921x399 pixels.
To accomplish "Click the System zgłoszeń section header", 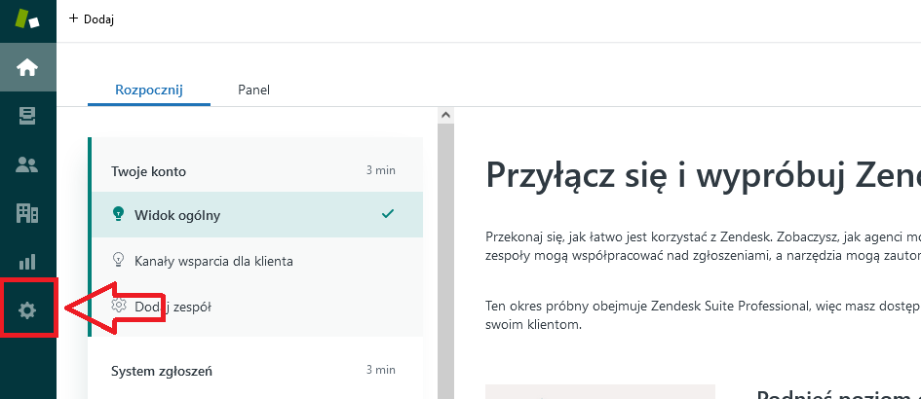I will 162,371.
